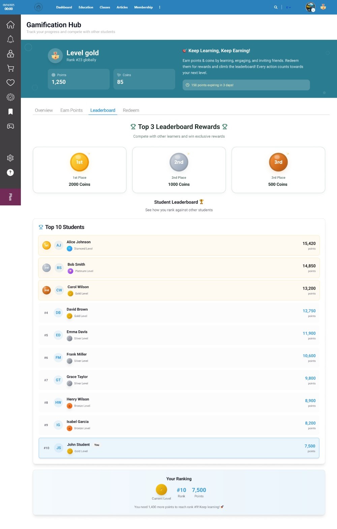337x529 pixels.
Task: Open favorites via the heart icon
Action: pyautogui.click(x=10, y=83)
